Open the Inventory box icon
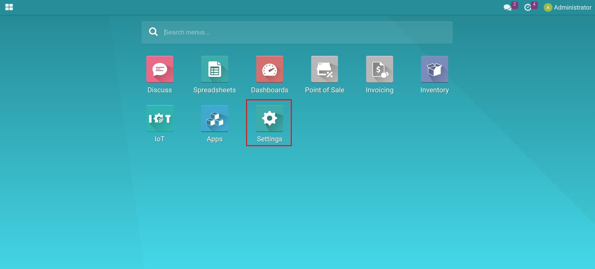This screenshot has width=595, height=269. [x=434, y=69]
